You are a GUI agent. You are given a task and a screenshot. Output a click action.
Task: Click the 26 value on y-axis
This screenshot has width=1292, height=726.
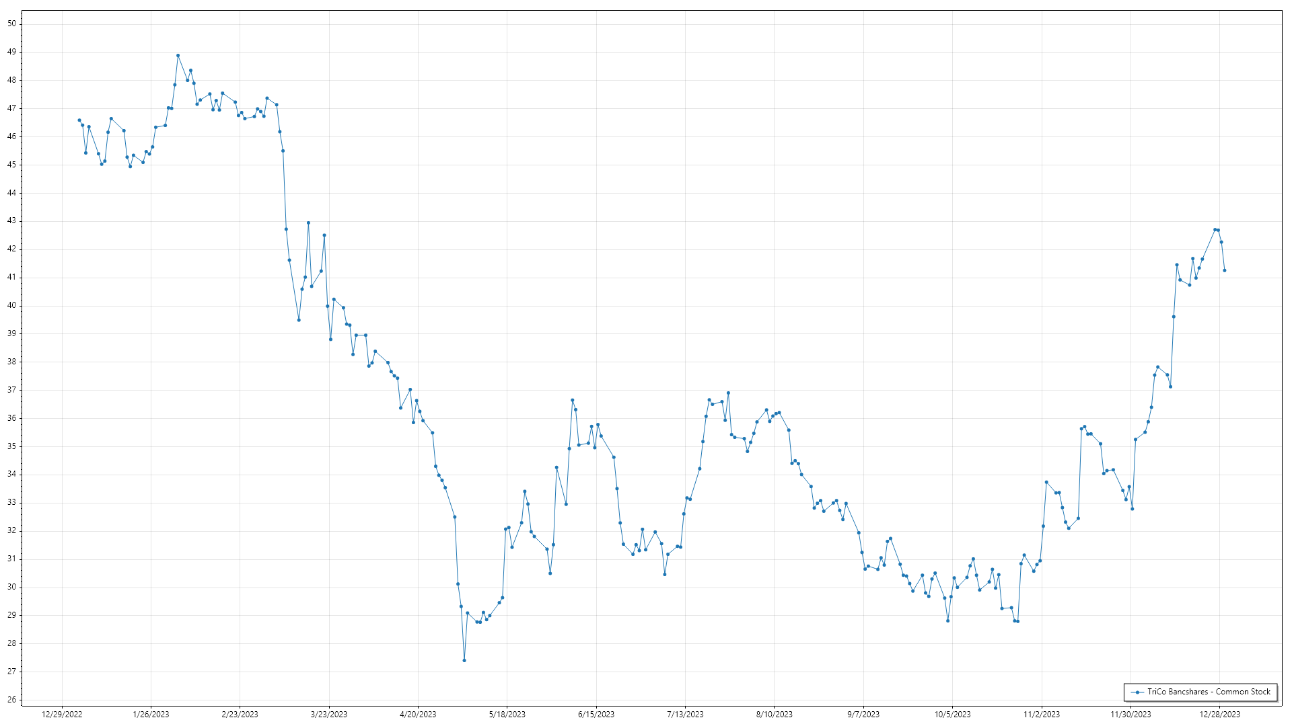tap(12, 700)
